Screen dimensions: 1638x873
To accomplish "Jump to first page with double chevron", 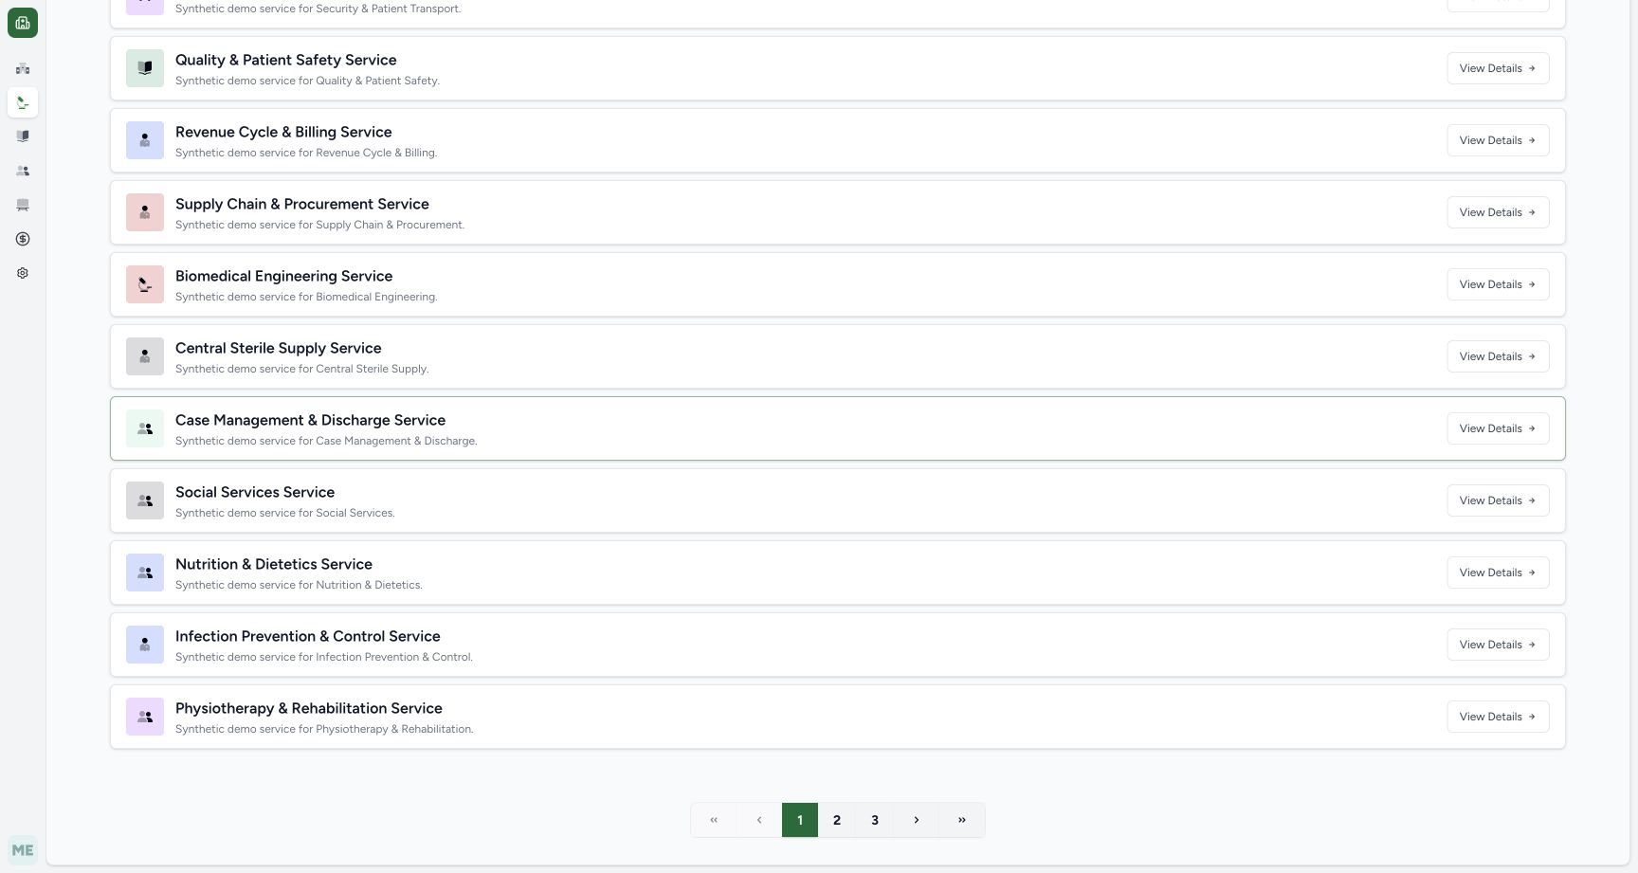I will pos(714,820).
